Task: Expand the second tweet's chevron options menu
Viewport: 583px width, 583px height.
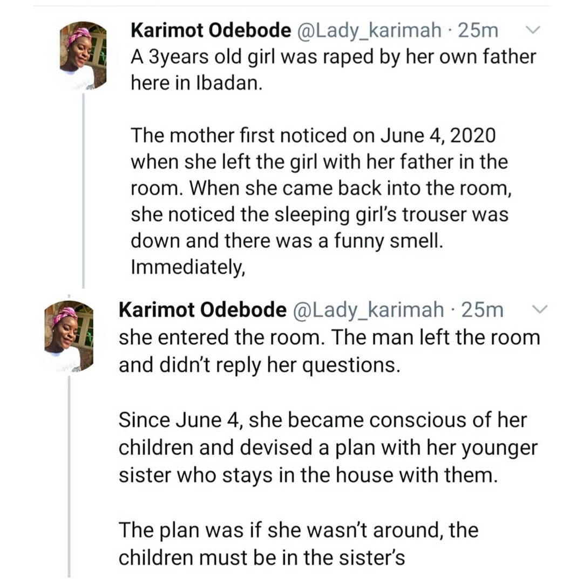Action: pyautogui.click(x=540, y=309)
